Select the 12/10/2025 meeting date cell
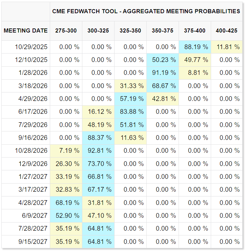The width and height of the screenshot is (245, 251). (31, 60)
